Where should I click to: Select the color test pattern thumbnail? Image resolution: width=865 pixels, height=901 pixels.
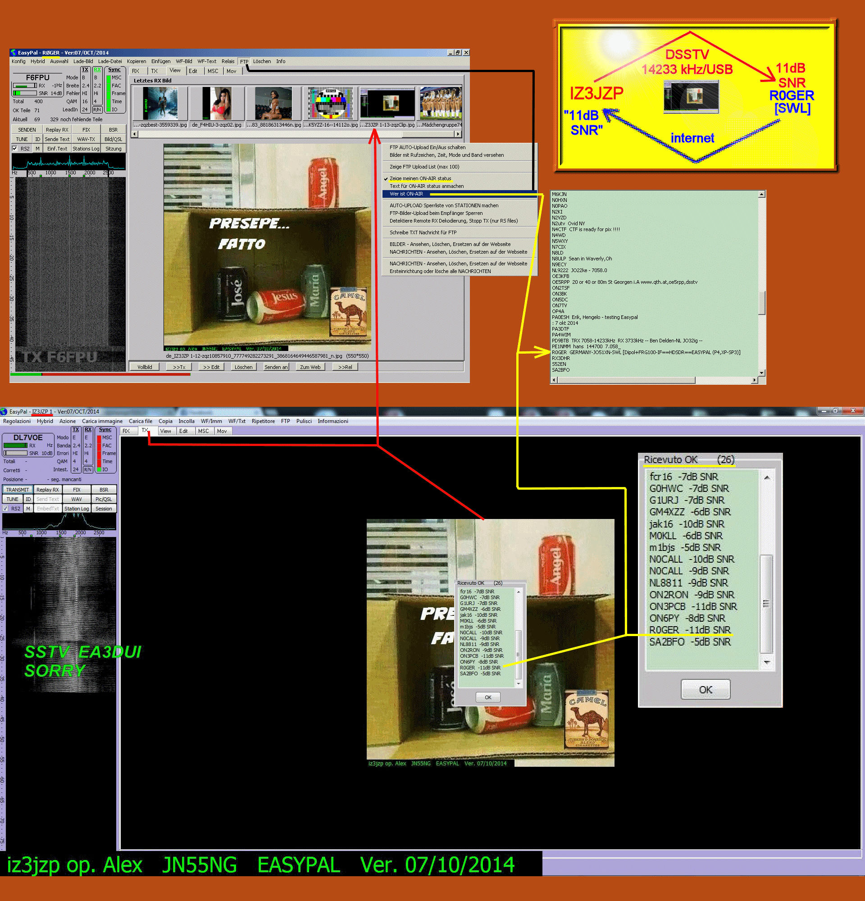pyautogui.click(x=331, y=104)
